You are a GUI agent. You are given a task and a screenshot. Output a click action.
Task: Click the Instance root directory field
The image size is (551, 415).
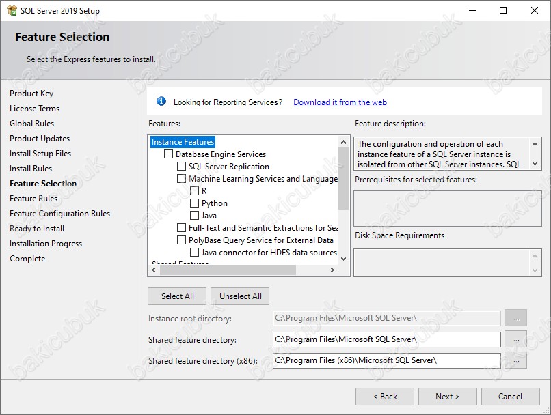pos(386,318)
